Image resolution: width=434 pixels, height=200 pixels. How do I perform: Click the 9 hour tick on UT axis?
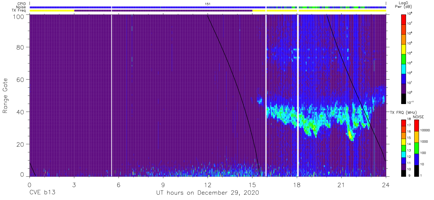163,184
